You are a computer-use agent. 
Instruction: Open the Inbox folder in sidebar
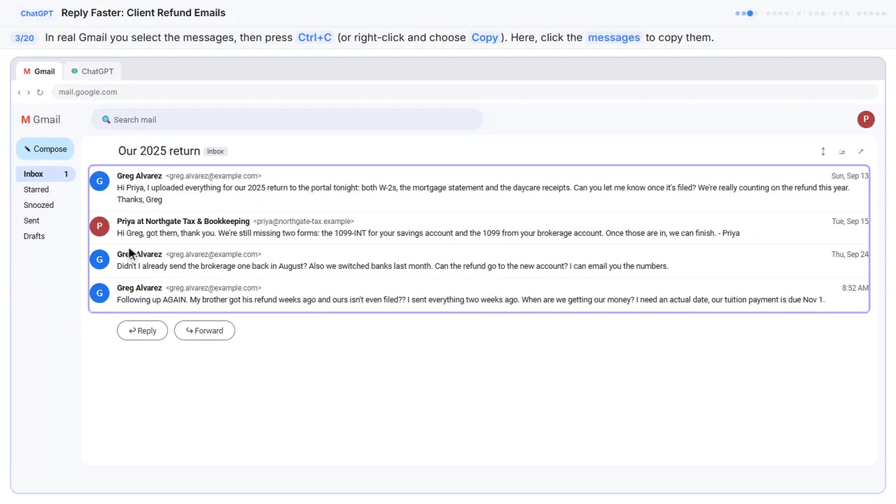(x=45, y=174)
